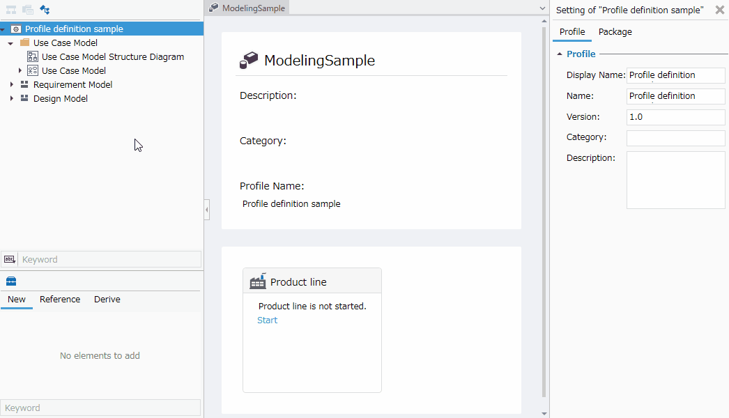Click the Product line factory icon
The image size is (729, 418).
coord(258,281)
